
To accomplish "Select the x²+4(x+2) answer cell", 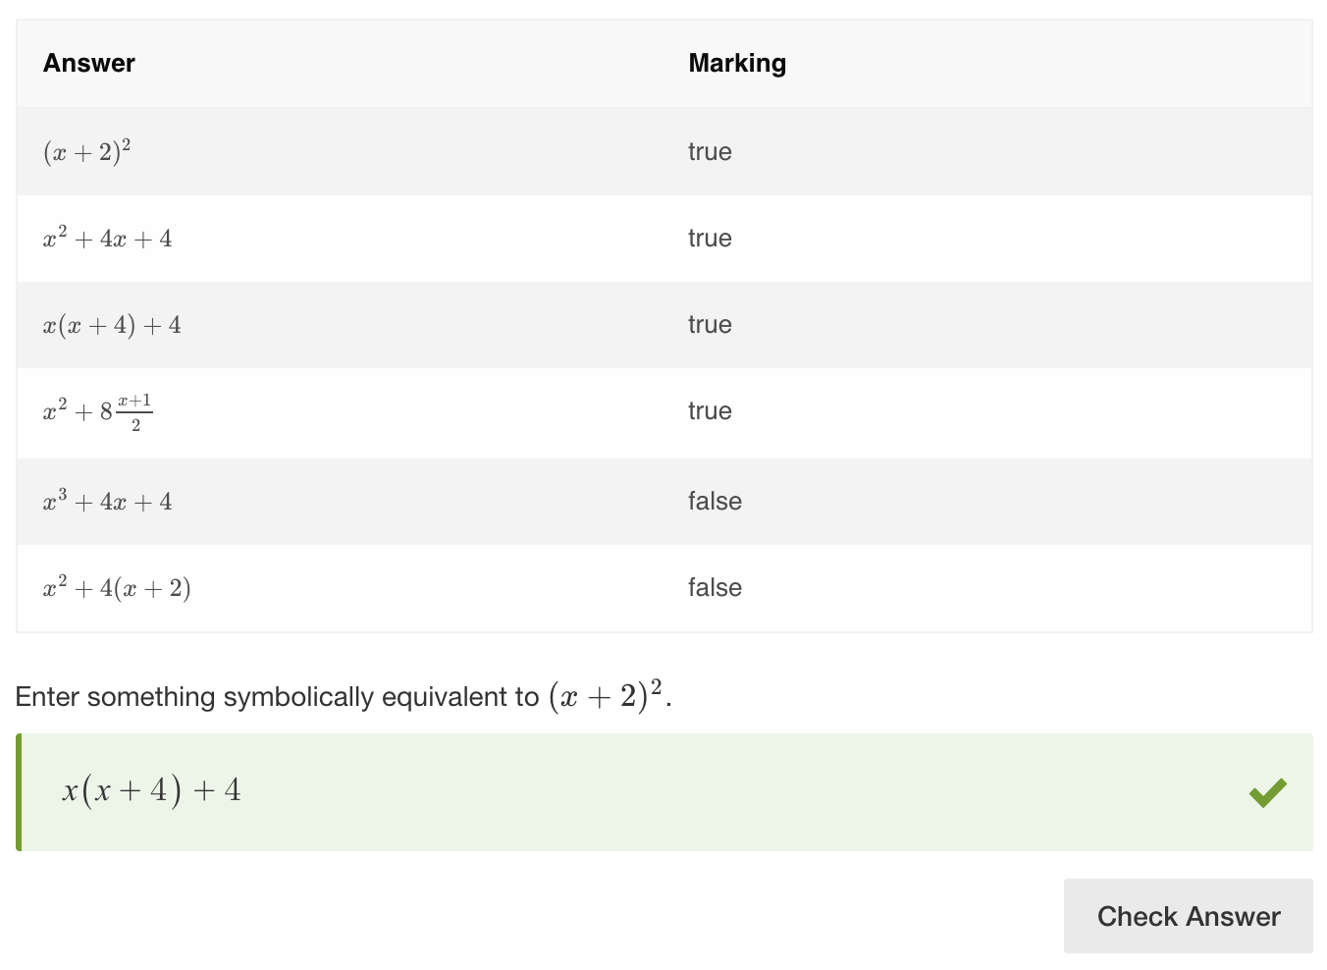I will tap(117, 588).
